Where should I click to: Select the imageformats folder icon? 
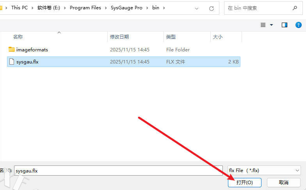tap(11, 49)
